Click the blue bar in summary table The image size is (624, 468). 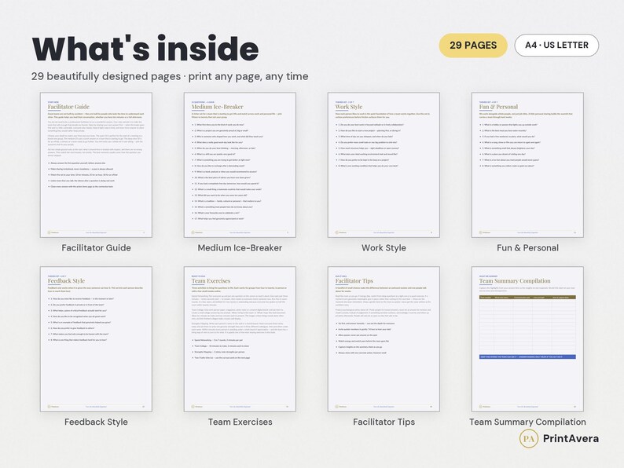pyautogui.click(x=527, y=356)
